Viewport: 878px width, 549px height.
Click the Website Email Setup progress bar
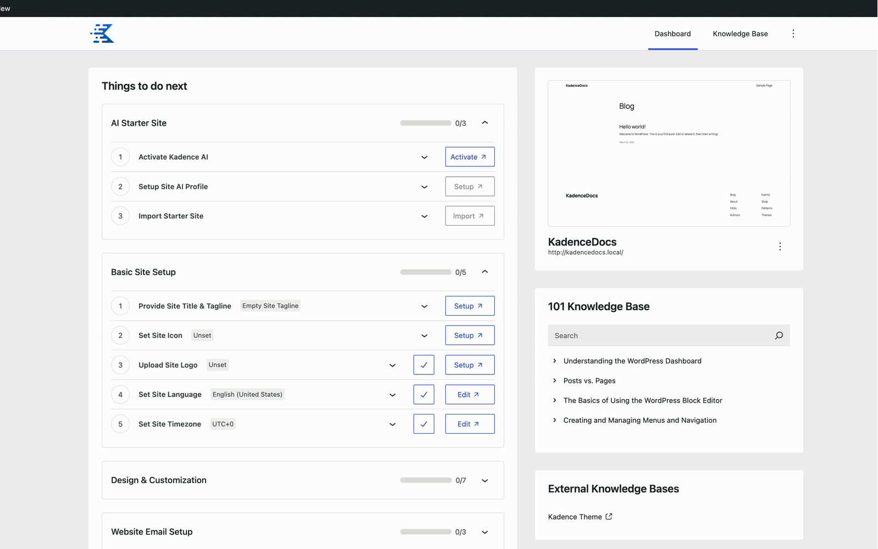pos(426,532)
